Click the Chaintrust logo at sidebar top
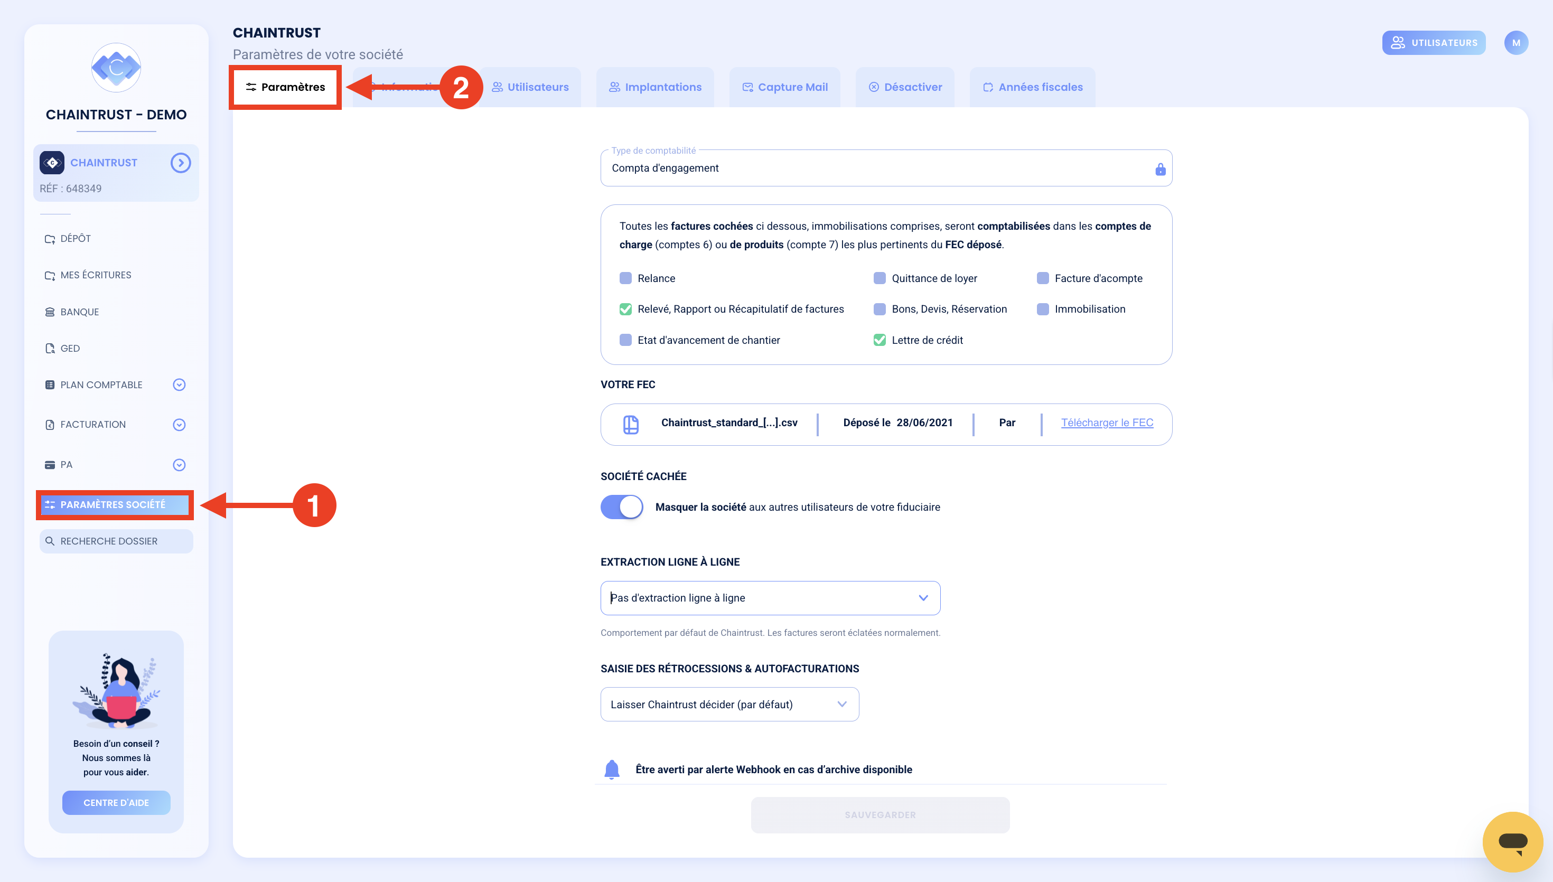 (116, 68)
